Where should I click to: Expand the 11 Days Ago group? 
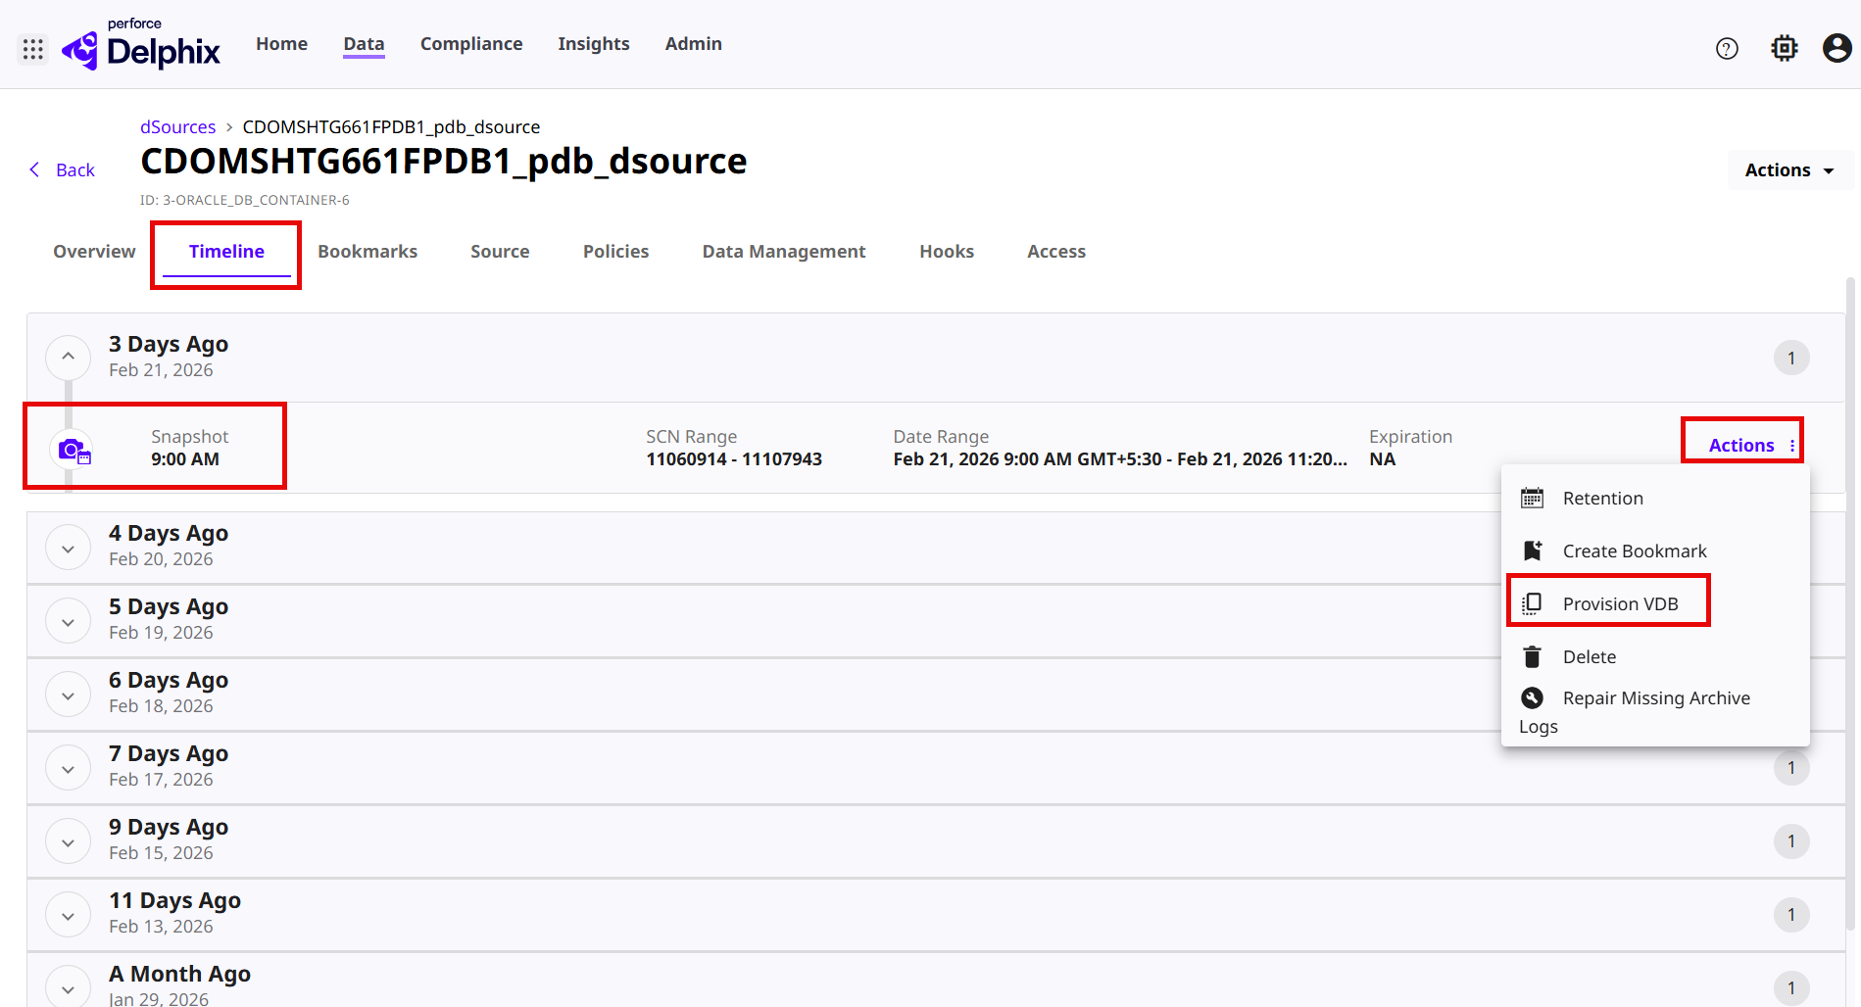point(69,916)
